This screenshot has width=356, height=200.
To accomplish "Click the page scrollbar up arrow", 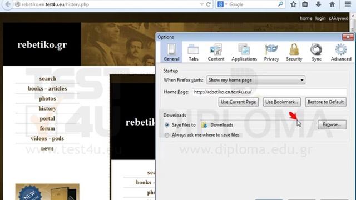I will point(353,16).
